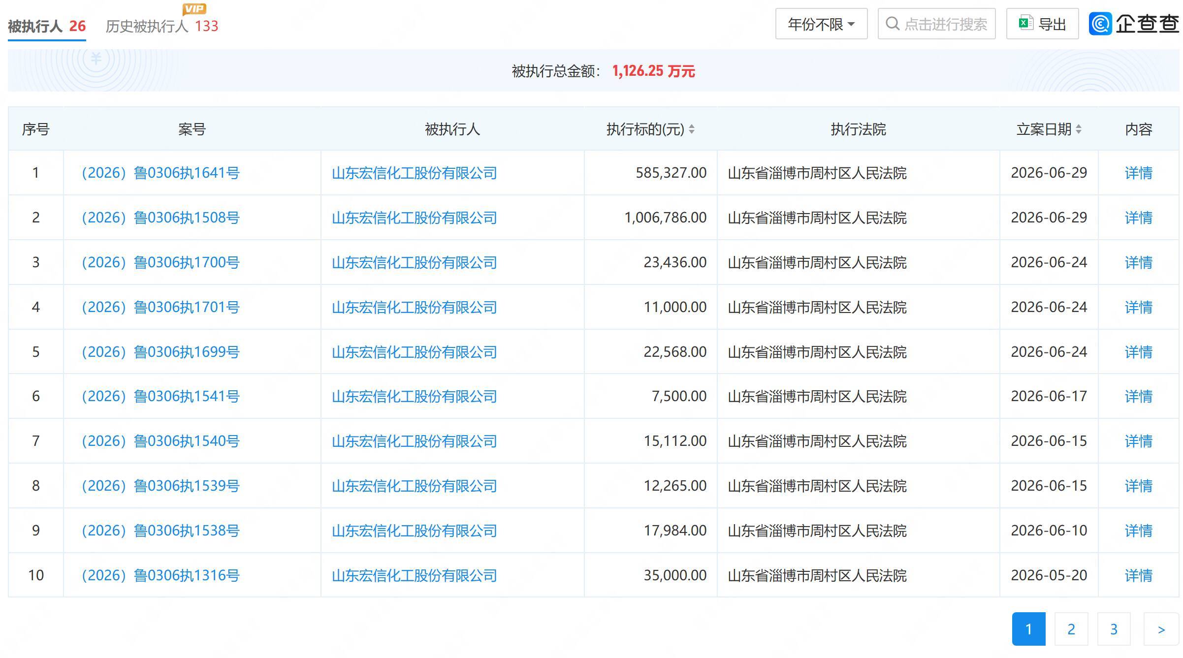Open 详情 for row 1
The height and width of the screenshot is (658, 1183).
[x=1138, y=173]
